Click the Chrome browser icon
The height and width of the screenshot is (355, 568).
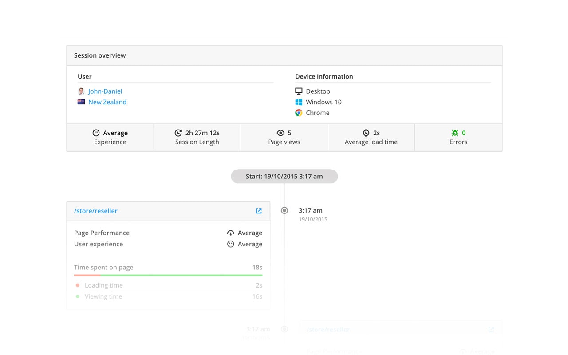(299, 113)
